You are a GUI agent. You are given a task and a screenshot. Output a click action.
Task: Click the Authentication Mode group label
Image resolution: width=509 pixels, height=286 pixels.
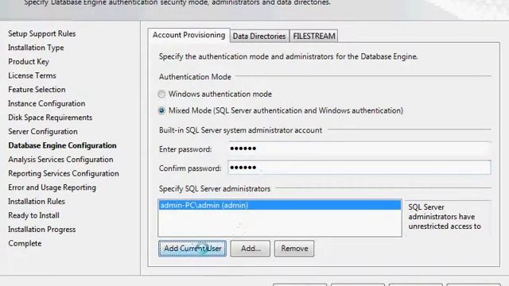coord(195,77)
